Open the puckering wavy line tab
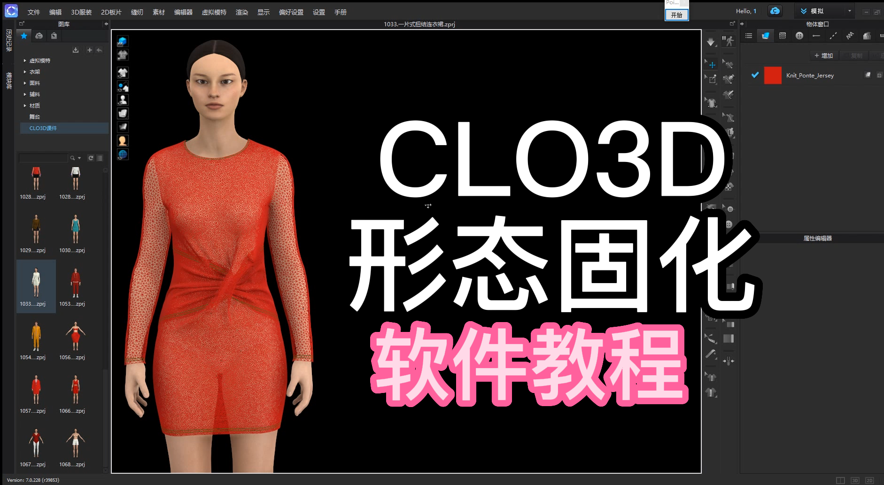The image size is (884, 485). (x=850, y=36)
